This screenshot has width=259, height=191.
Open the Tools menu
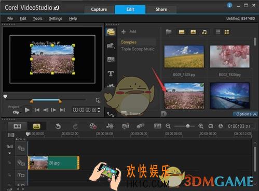(x=37, y=19)
